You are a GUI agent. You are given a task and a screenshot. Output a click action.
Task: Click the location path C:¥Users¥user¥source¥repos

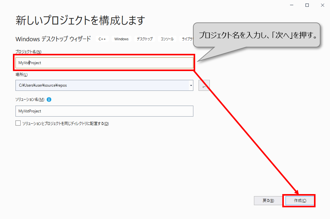tap(43, 86)
